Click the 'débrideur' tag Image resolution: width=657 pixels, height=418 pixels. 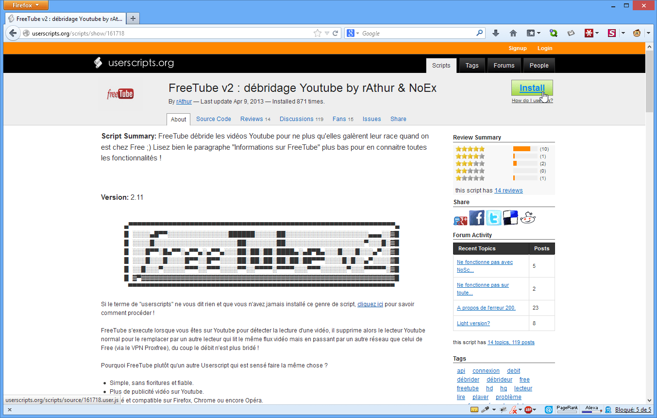tap(499, 380)
